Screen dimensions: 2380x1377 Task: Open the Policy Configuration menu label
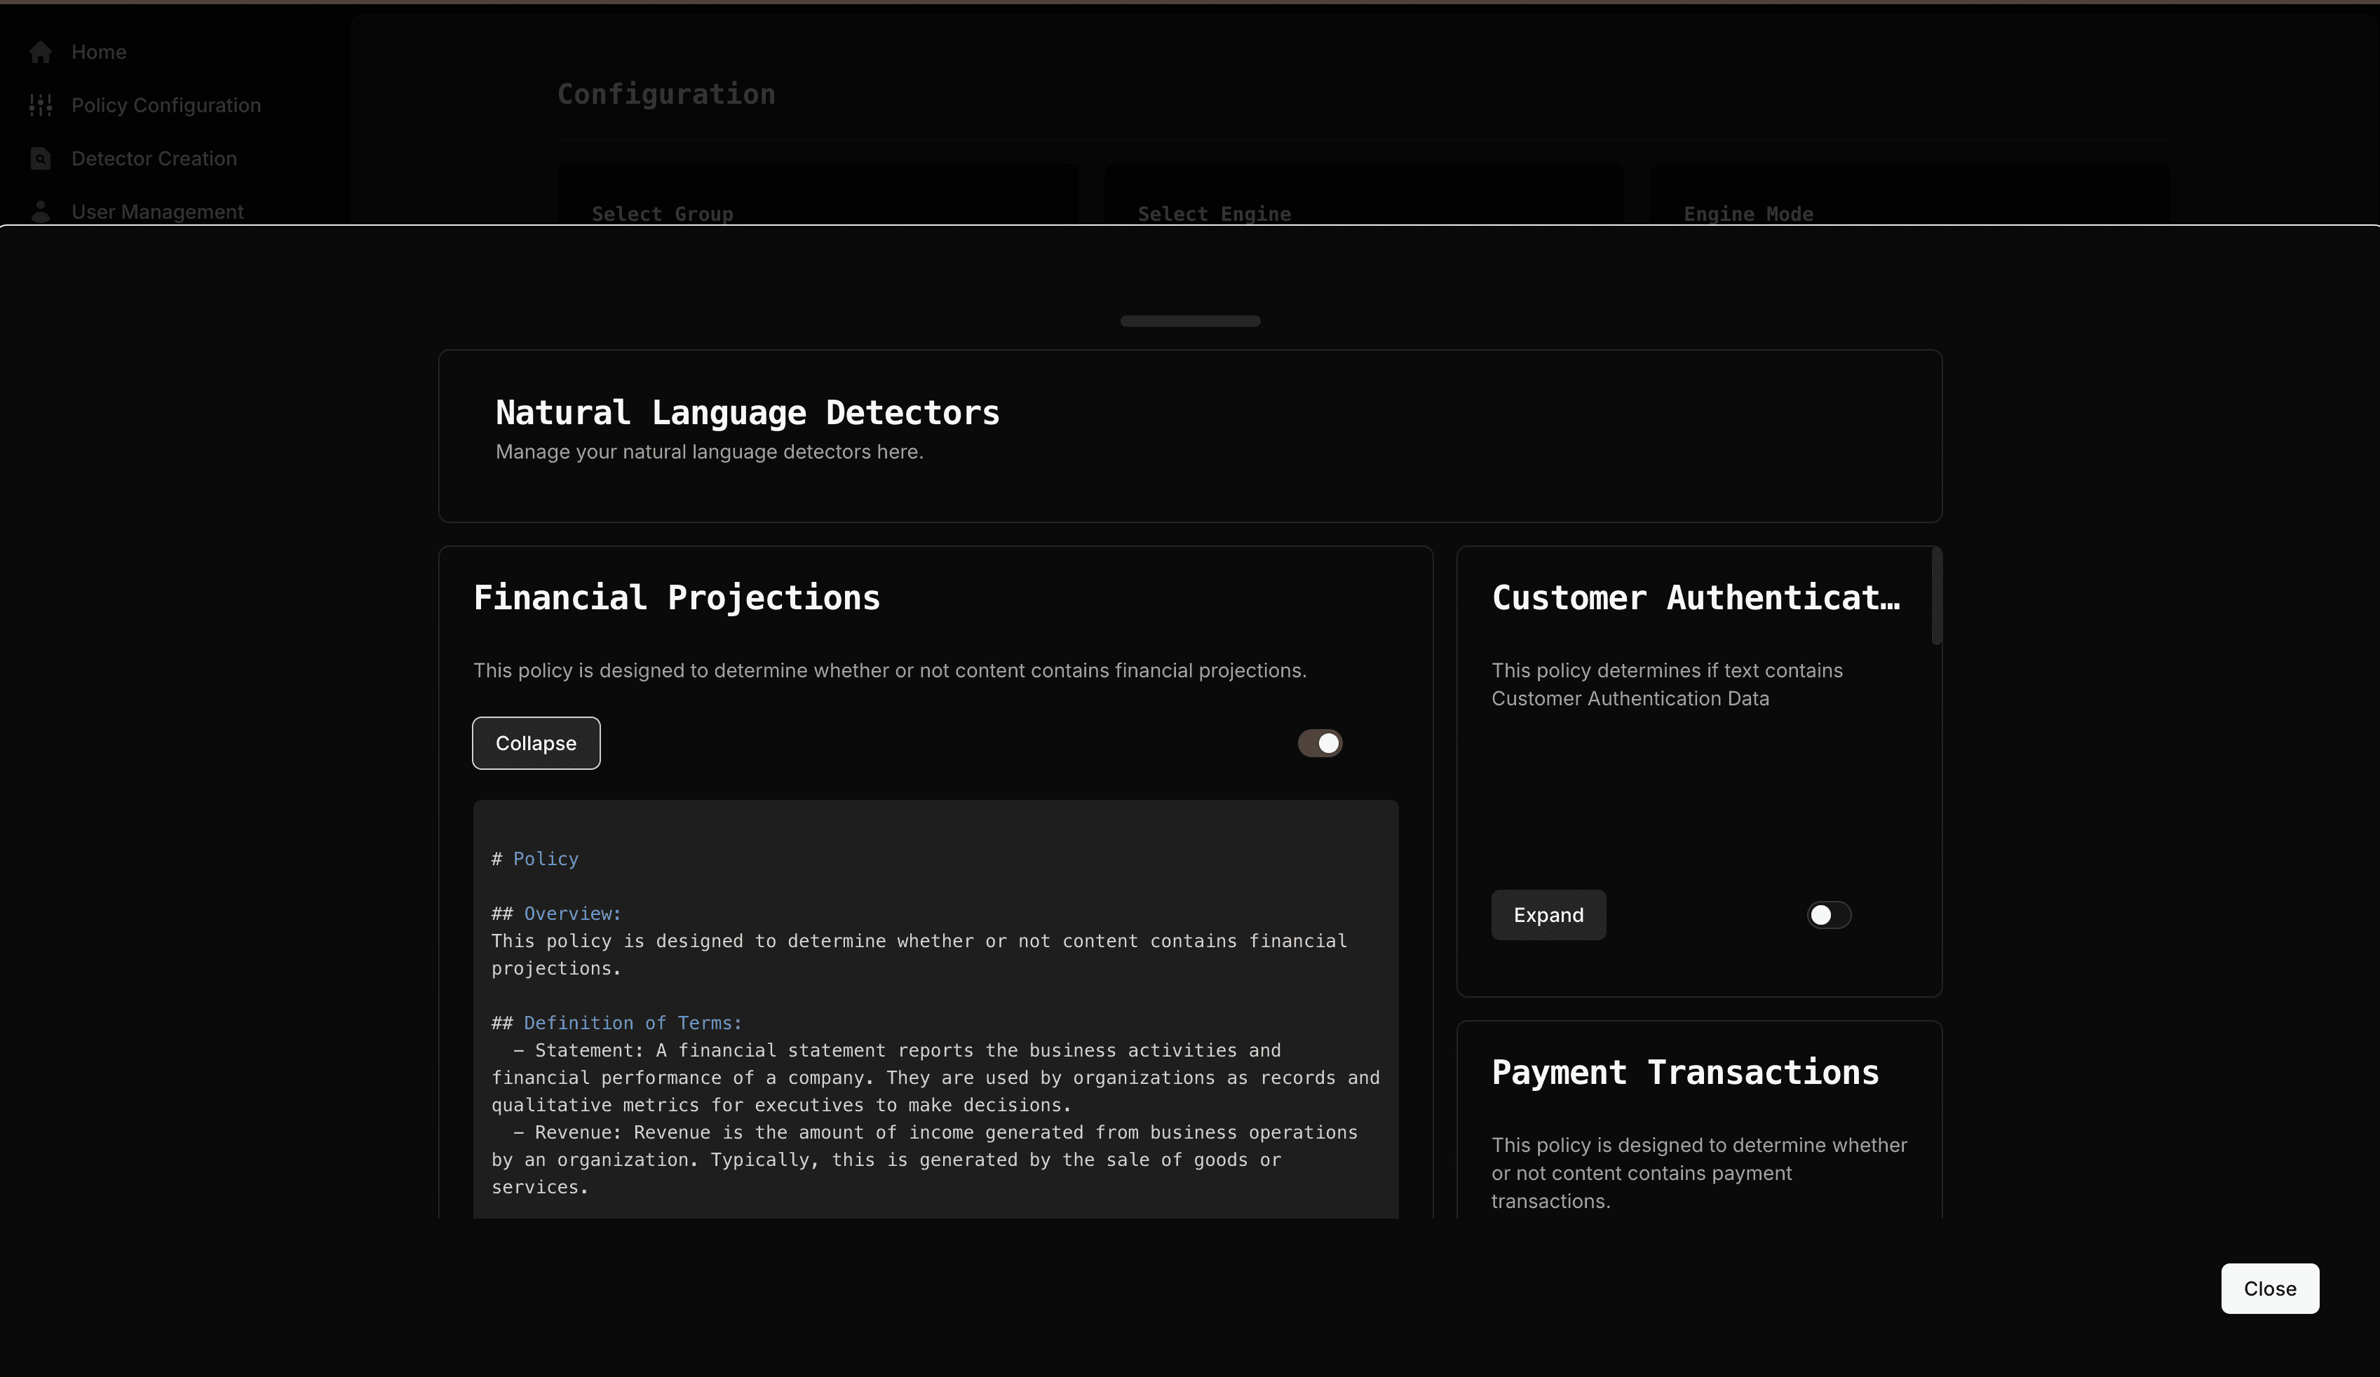click(166, 106)
